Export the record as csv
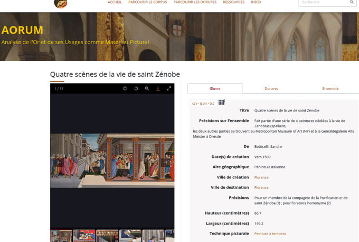 coord(195,103)
